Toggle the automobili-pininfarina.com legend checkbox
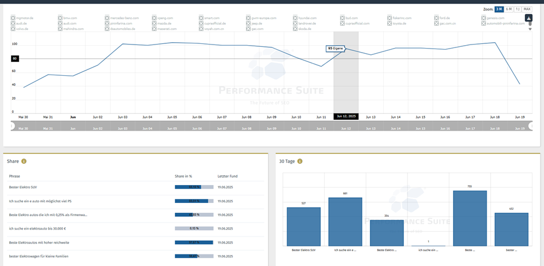 click(484, 24)
